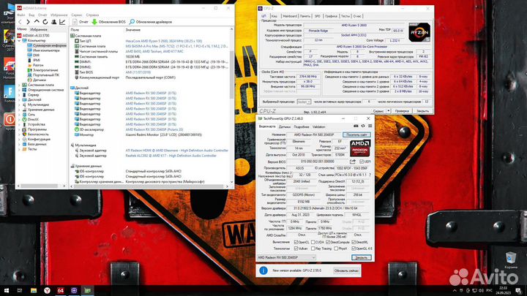Screen dimensions: 527x296
Task: Expand the Мультимедиа tree node
Action: [19, 105]
